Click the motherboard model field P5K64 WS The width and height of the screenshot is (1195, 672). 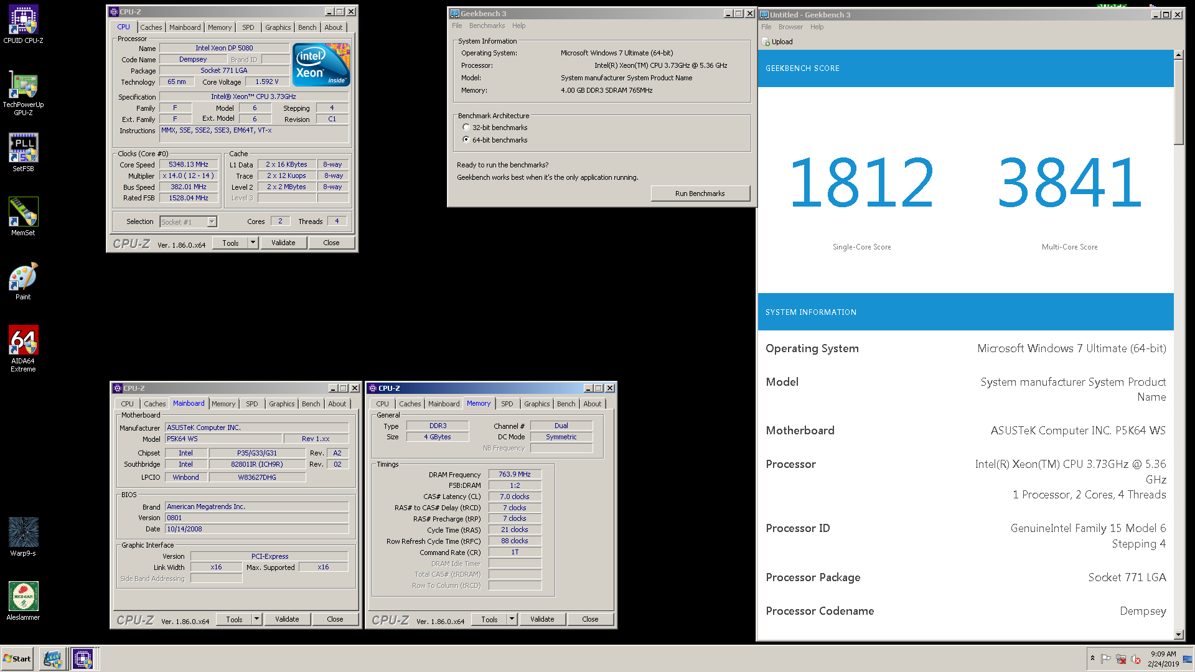point(223,439)
